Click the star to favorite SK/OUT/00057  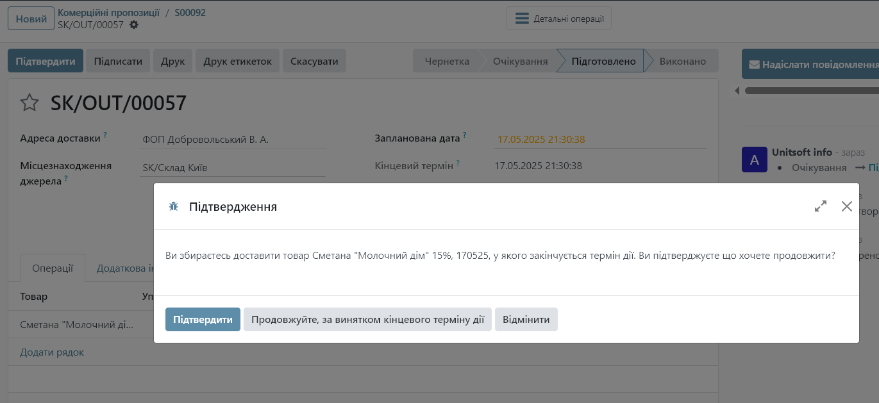pos(29,103)
